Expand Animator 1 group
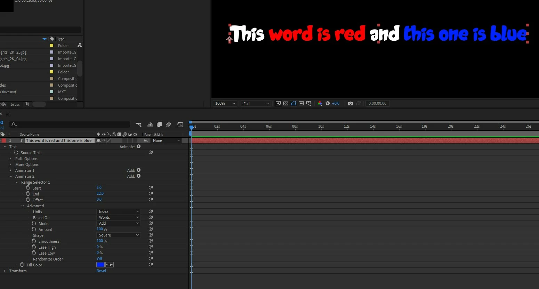539x289 pixels. (10, 170)
